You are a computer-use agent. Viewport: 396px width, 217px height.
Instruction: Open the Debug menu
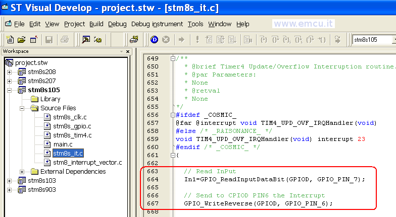pos(117,24)
